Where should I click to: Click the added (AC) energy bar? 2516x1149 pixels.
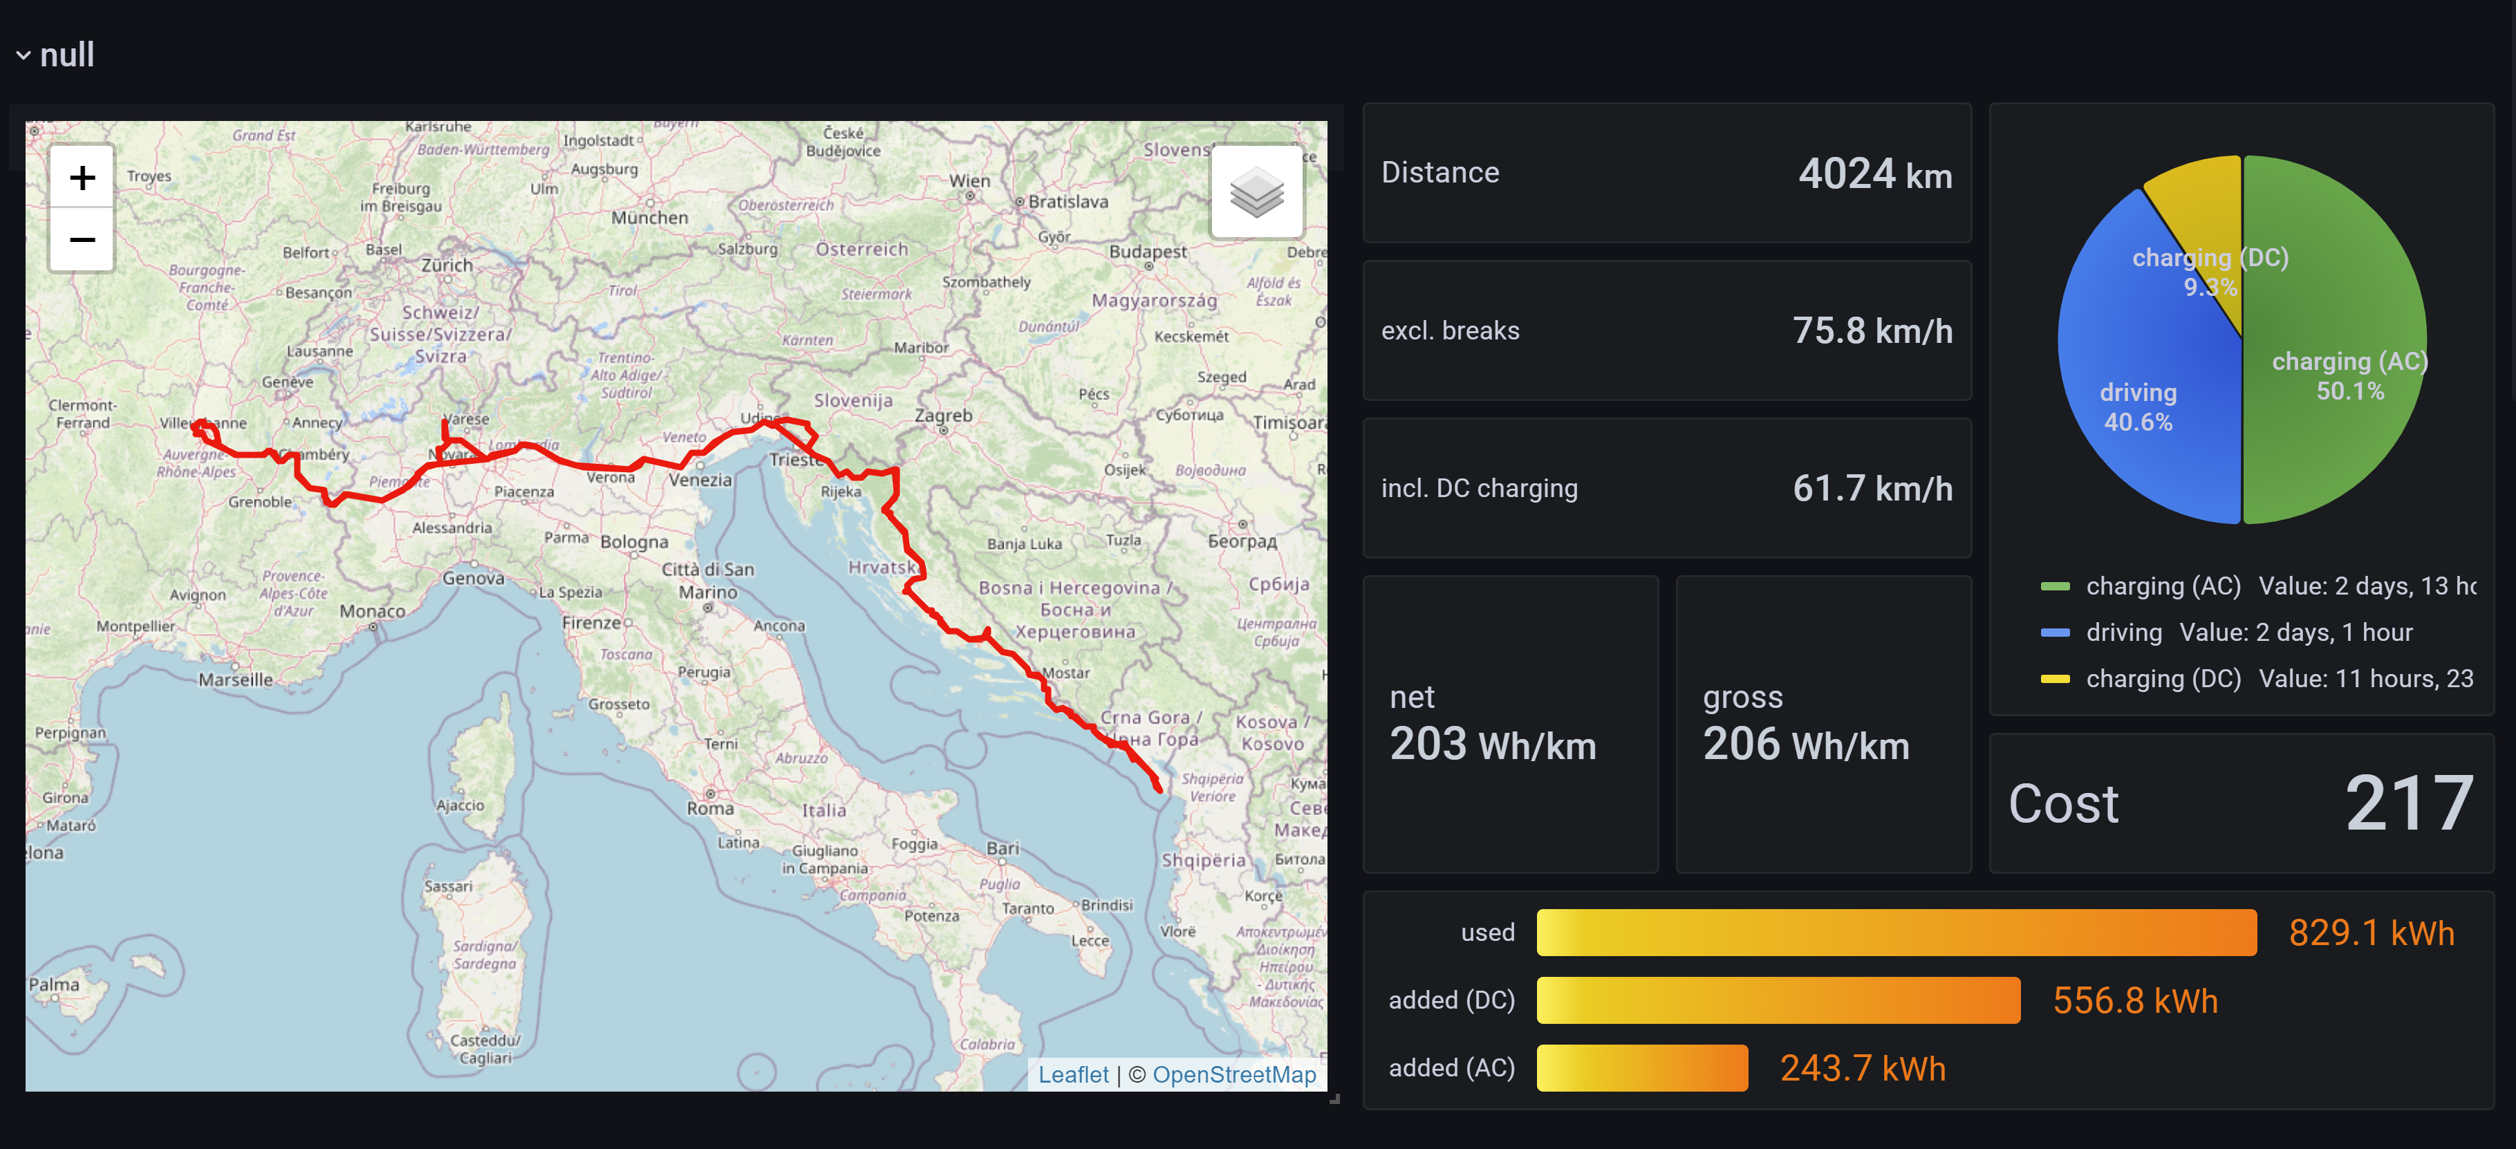pyautogui.click(x=1642, y=1068)
